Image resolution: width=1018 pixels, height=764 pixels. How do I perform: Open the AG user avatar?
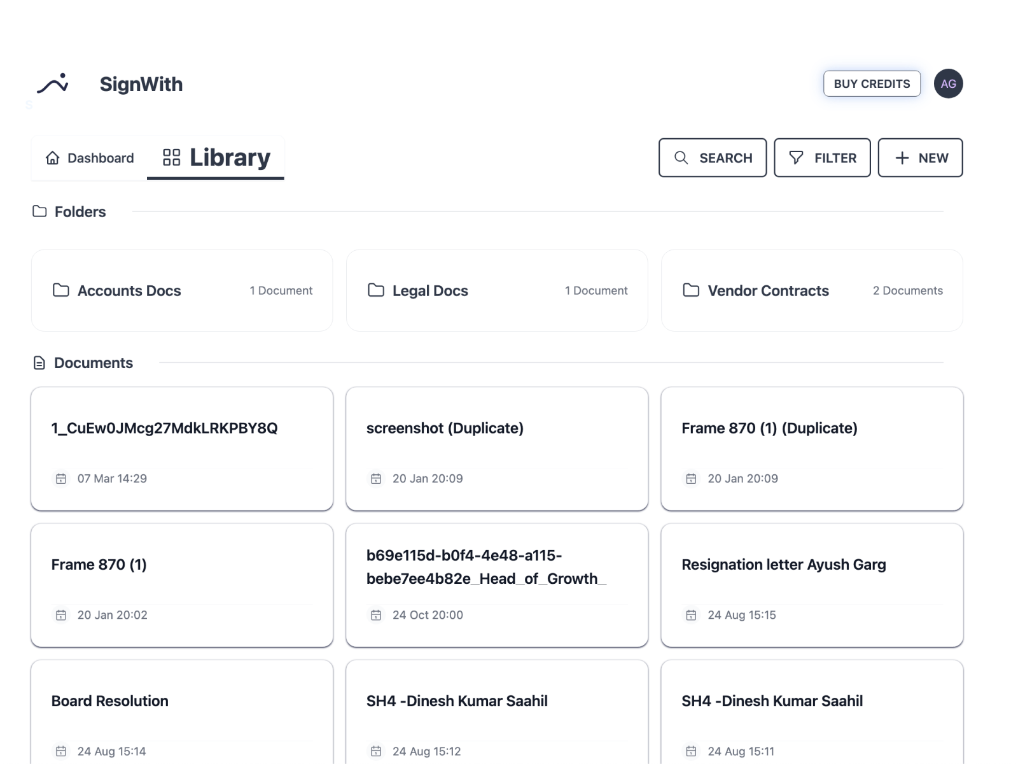[x=948, y=84]
